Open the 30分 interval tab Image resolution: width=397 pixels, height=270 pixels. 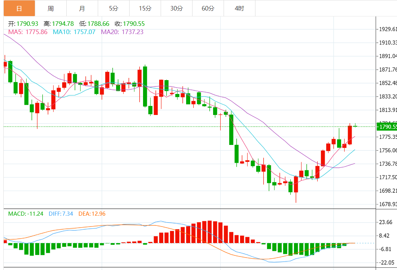click(176, 8)
